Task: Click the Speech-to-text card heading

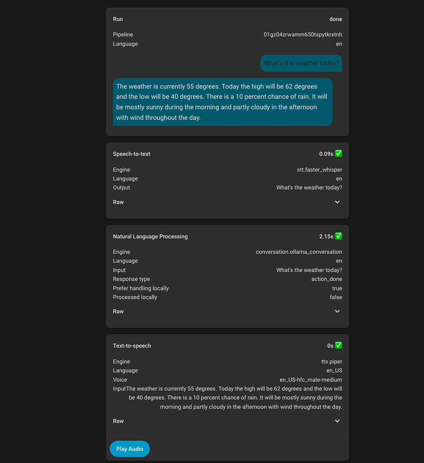Action: tap(132, 154)
